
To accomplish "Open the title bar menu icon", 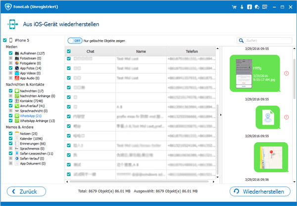I will tap(265, 7).
